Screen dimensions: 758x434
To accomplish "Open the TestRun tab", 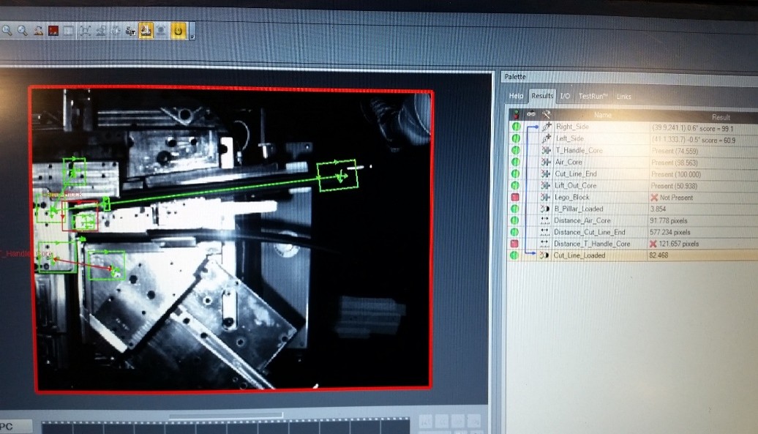I will 593,96.
